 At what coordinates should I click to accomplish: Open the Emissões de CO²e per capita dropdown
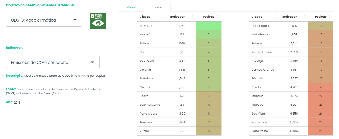pyautogui.click(x=53, y=63)
